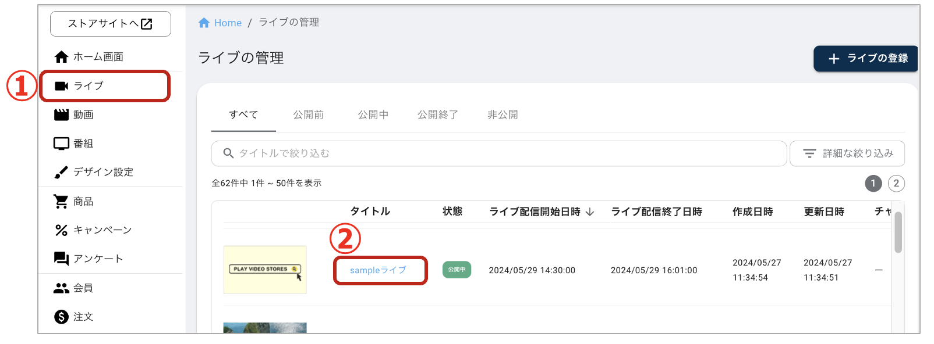Open 会員 label in the sidebar
The image size is (934, 344).
[83, 288]
